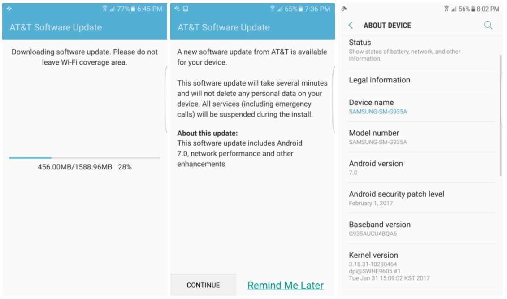Select the Baseband version entry
This screenshot has width=507, height=299.
click(x=420, y=229)
